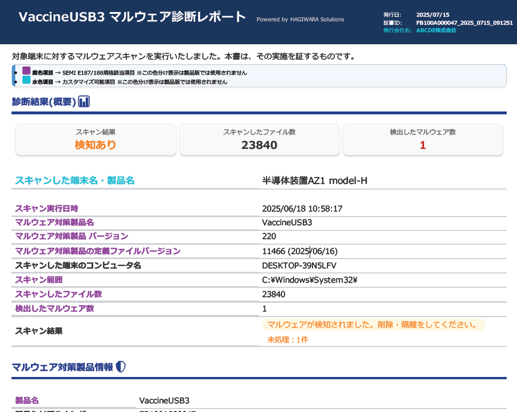Click the 未処理：1件 status text
The image size is (517, 412).
pos(288,340)
